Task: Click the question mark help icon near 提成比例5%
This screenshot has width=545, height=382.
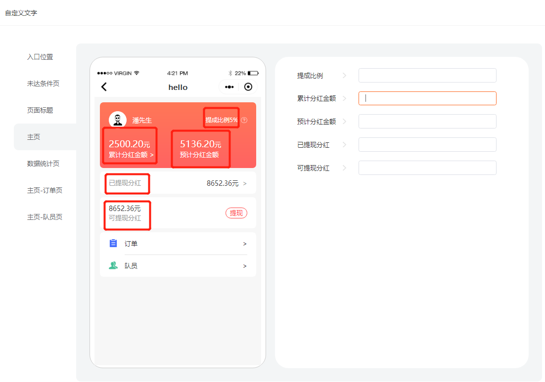Action: coord(244,120)
